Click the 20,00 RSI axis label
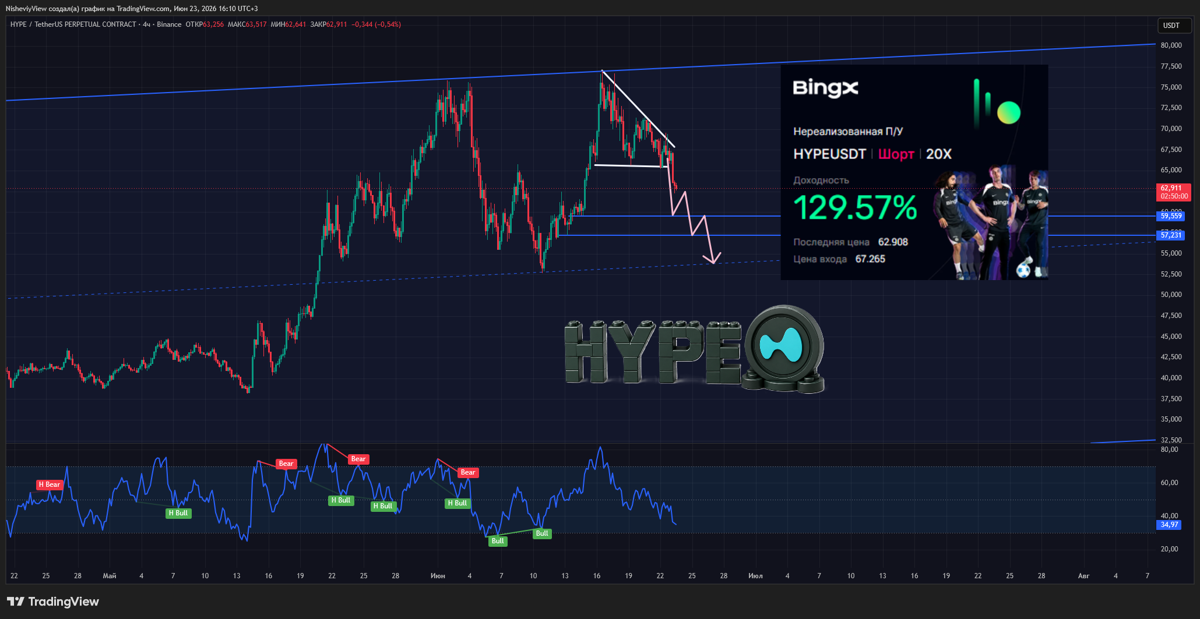Image resolution: width=1200 pixels, height=619 pixels. coord(1169,549)
